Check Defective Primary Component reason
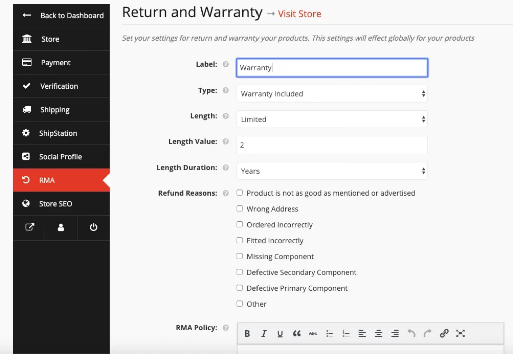The image size is (513, 354). [x=240, y=288]
